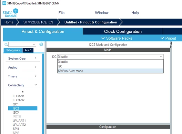Select SPI2 peripheral
The width and height of the screenshot is (182, 134).
(16, 133)
